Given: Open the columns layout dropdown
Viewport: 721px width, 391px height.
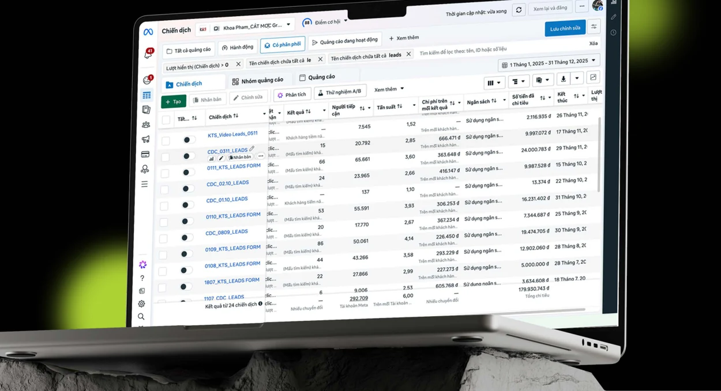Looking at the screenshot, I should point(494,82).
